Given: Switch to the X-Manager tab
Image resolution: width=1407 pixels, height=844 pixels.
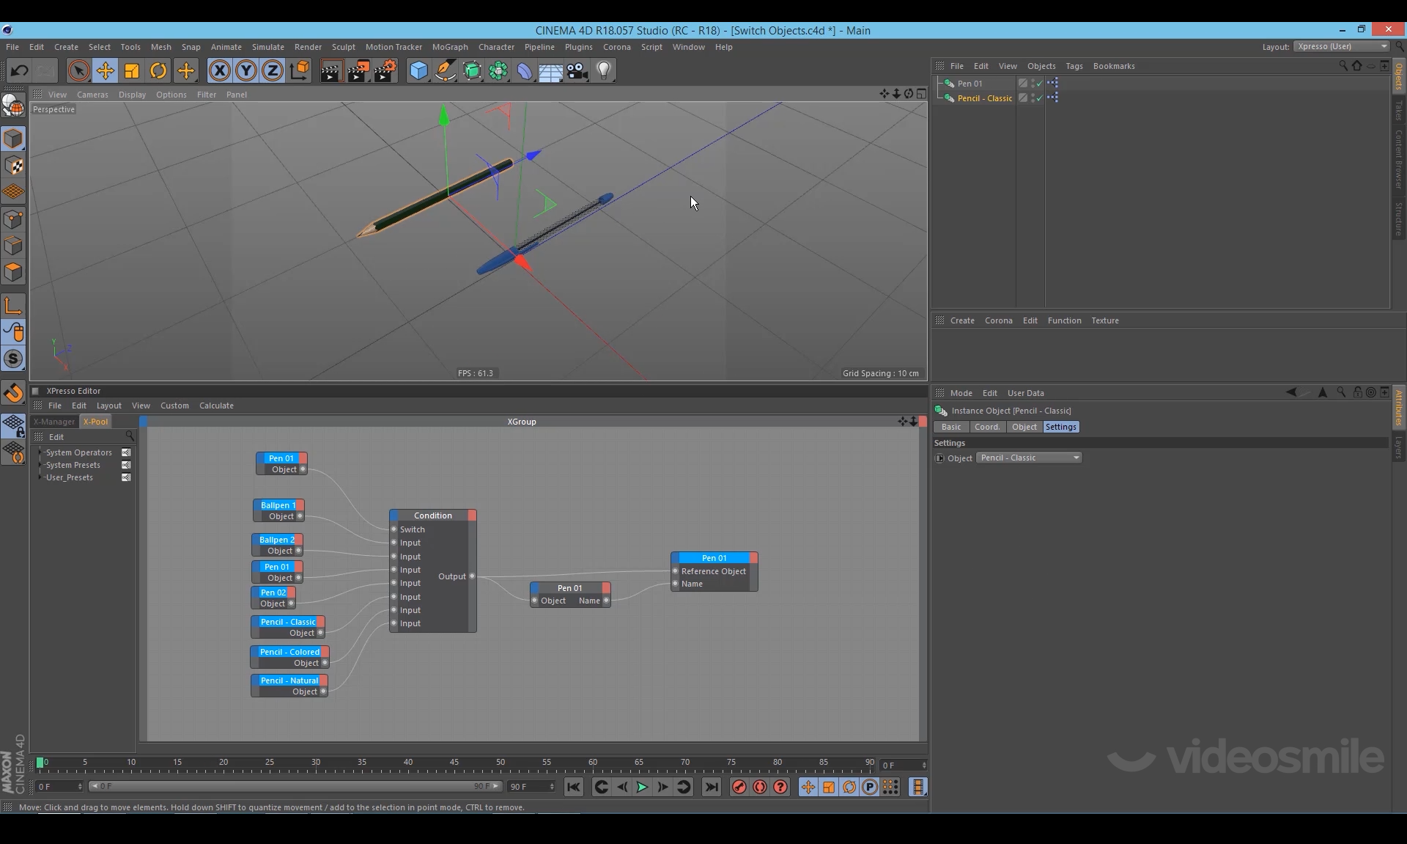Looking at the screenshot, I should pyautogui.click(x=54, y=422).
